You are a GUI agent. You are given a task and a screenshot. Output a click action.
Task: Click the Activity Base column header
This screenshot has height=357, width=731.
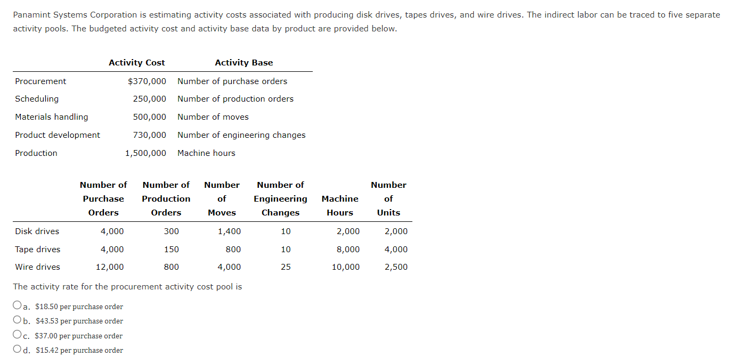click(243, 62)
